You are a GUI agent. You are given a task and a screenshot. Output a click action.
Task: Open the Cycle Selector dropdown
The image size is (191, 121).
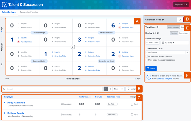(x=167, y=52)
